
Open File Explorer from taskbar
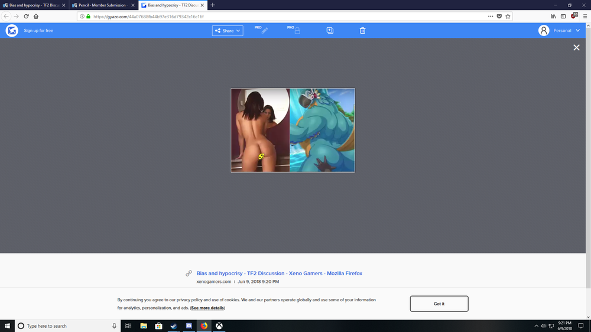[144, 326]
